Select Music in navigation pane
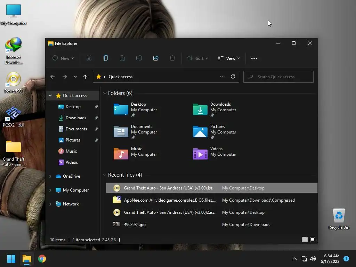This screenshot has width=356, height=267. [x=71, y=151]
